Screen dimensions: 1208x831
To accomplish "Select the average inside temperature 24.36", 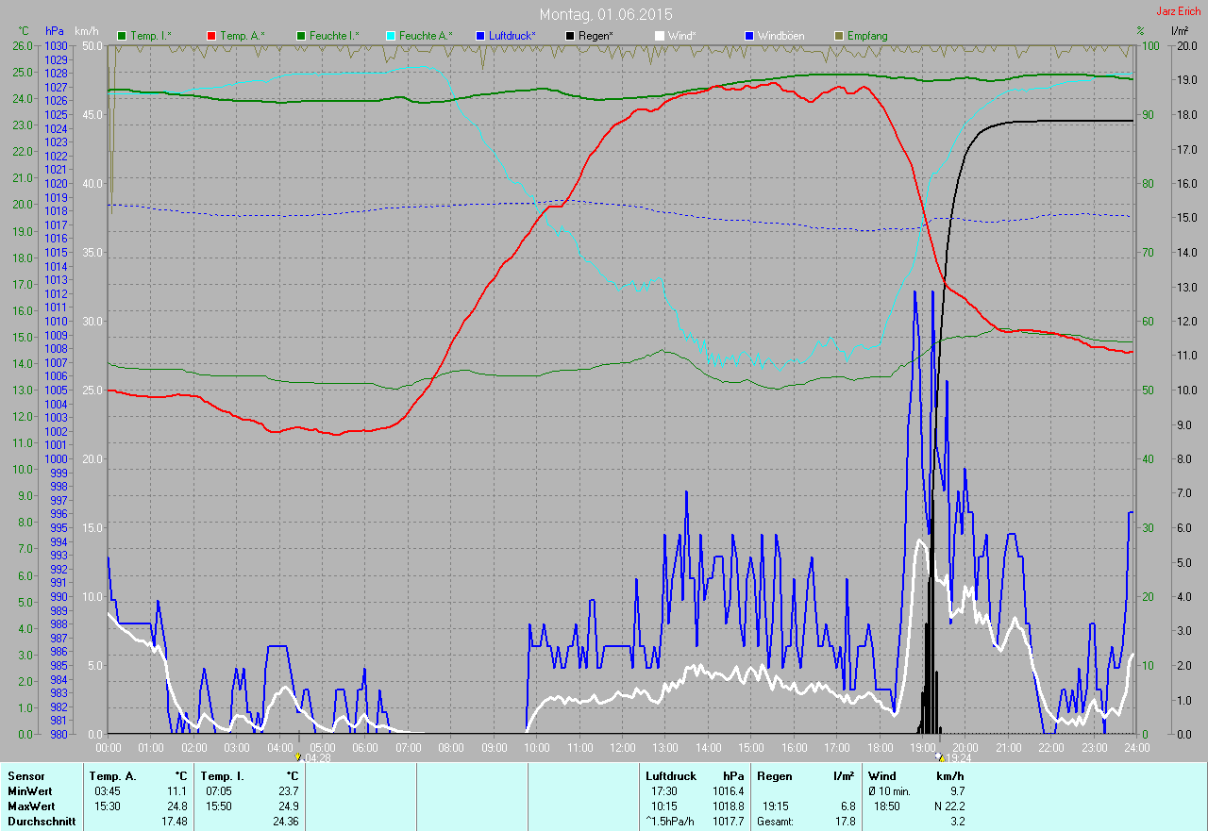I will [x=286, y=822].
